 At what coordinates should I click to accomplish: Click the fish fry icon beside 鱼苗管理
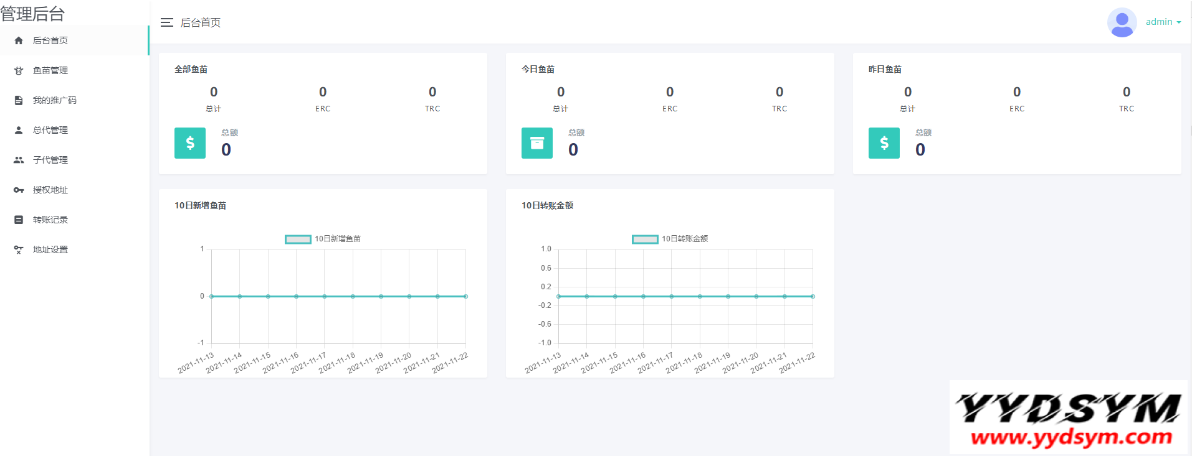[x=19, y=70]
